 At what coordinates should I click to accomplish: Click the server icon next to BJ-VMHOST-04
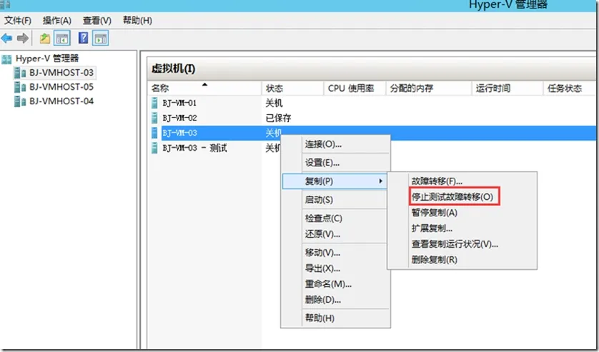20,101
